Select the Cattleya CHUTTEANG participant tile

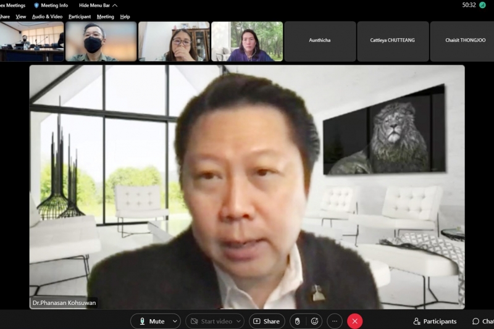(393, 41)
